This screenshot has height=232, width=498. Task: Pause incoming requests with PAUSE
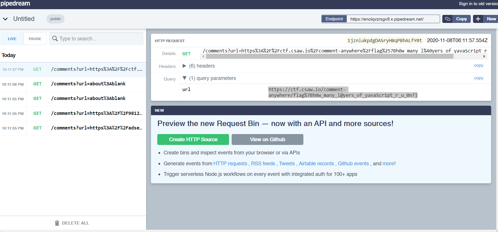(x=35, y=39)
